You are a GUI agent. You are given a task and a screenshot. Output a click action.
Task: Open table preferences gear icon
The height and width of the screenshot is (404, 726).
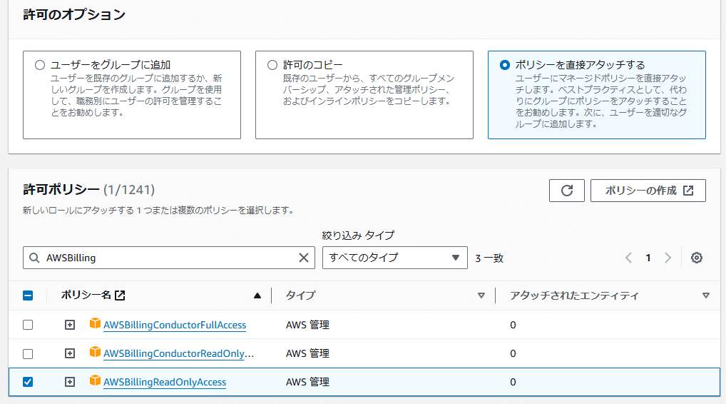(696, 258)
